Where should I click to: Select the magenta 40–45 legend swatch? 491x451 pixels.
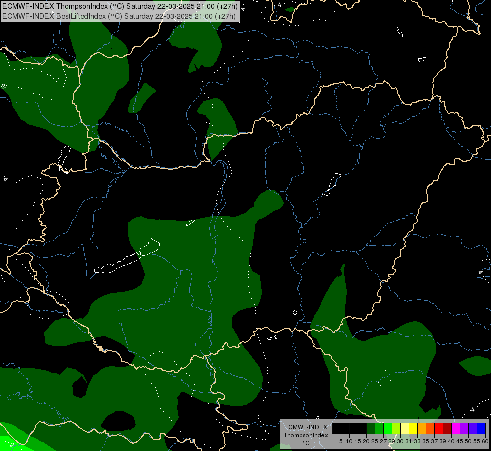pyautogui.click(x=456, y=428)
